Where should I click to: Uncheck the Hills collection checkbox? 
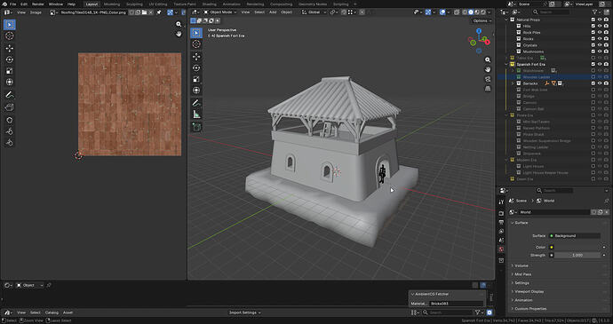tap(593, 26)
